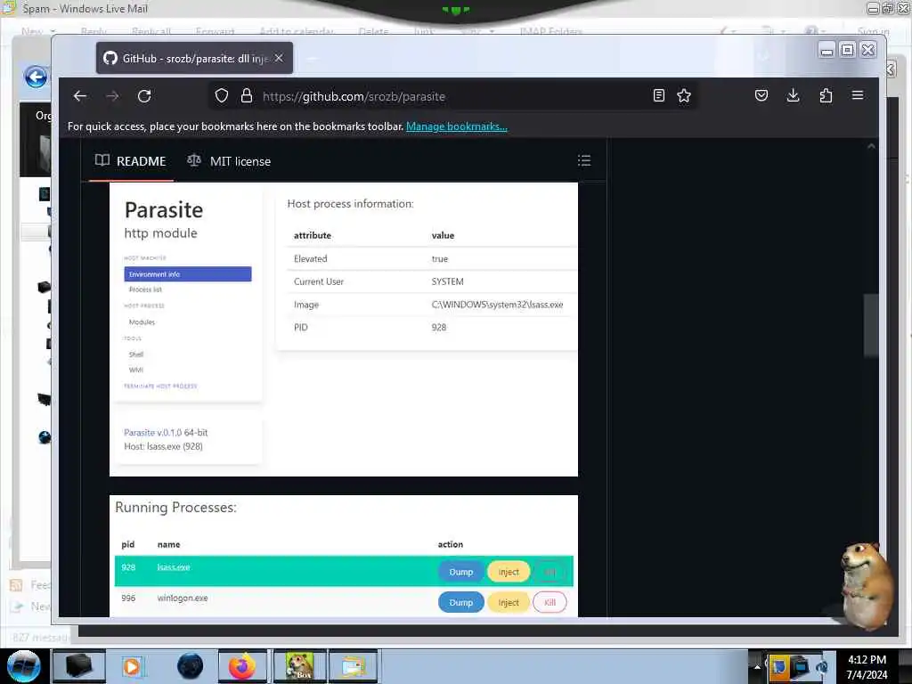Open the README outline list icon
The width and height of the screenshot is (912, 684).
584,160
